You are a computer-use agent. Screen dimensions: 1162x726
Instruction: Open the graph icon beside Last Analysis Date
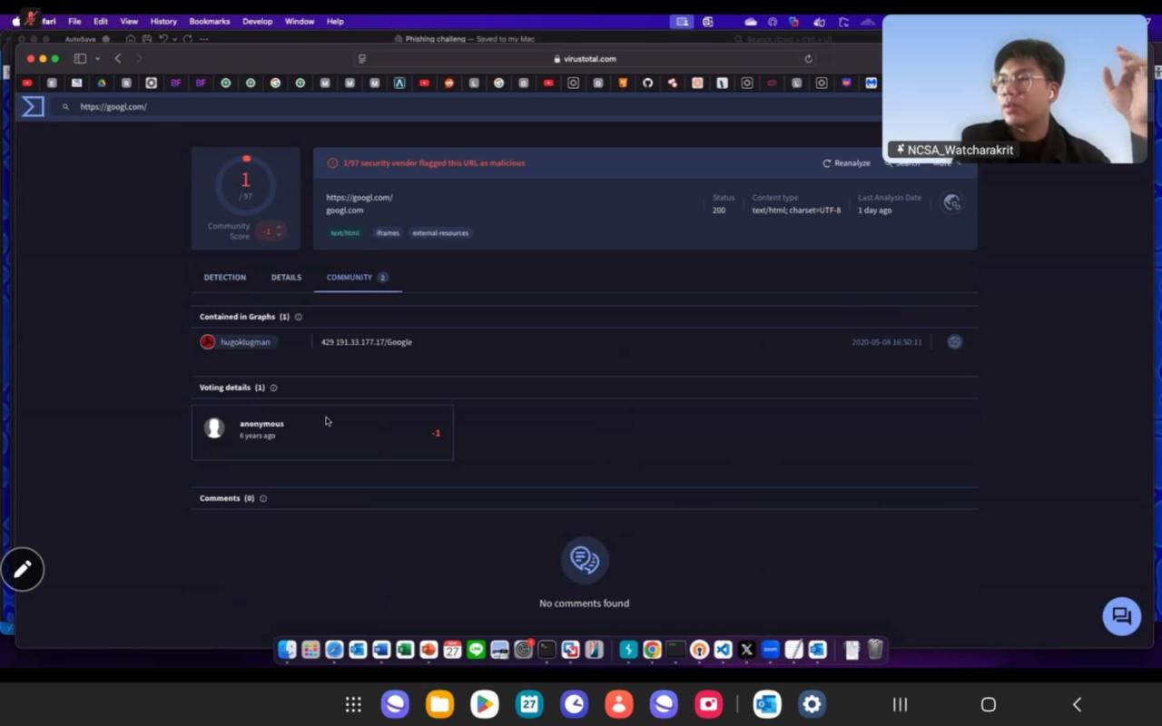coord(951,203)
